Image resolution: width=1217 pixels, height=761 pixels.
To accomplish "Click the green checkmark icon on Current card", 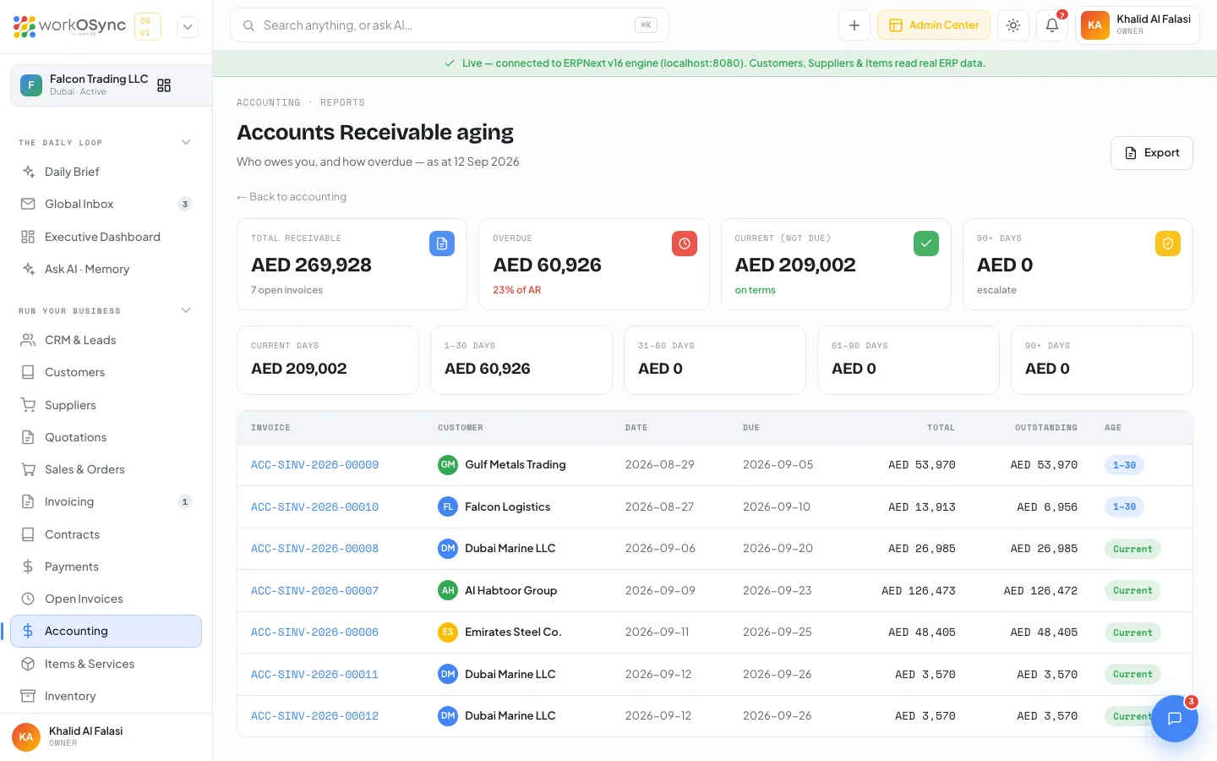I will point(926,244).
